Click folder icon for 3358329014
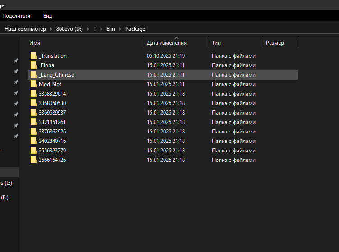This screenshot has width=339, height=252. (33, 94)
